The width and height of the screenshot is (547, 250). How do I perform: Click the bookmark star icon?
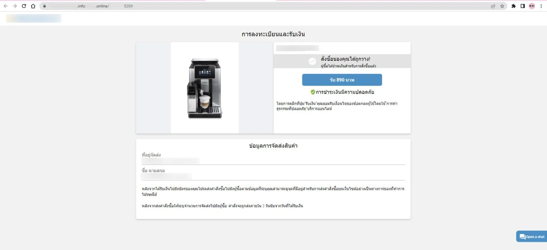click(503, 6)
